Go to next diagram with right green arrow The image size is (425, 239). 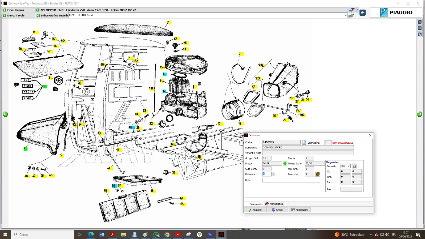click(x=420, y=114)
